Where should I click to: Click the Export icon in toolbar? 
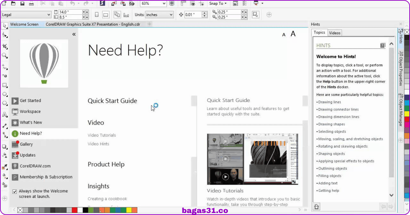pyautogui.click(x=123, y=3)
